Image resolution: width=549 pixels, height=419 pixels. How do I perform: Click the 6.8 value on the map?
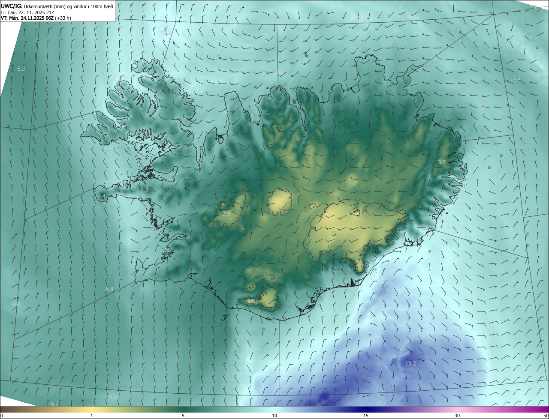[x=109, y=289]
